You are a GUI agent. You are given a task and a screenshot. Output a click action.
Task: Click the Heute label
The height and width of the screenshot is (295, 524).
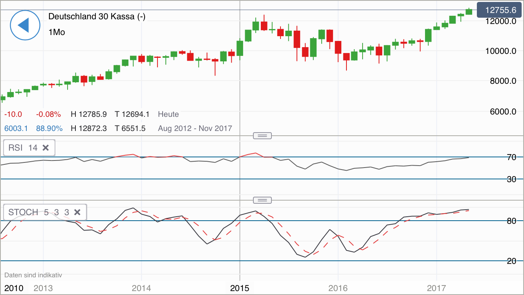tap(168, 114)
